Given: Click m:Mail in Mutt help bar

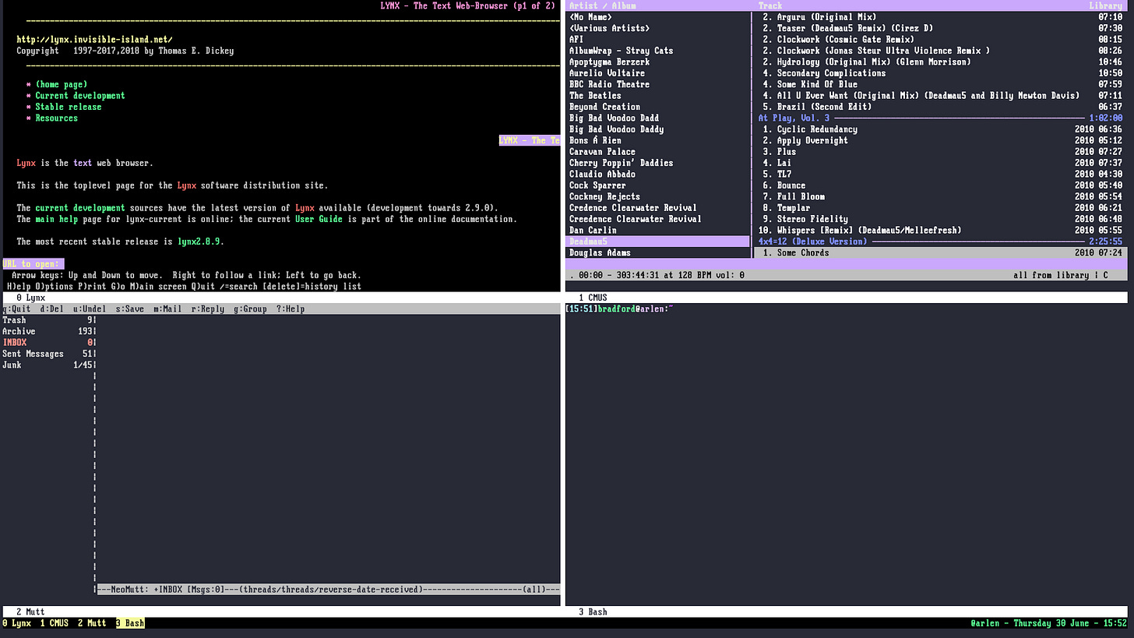Looking at the screenshot, I should click(x=167, y=309).
